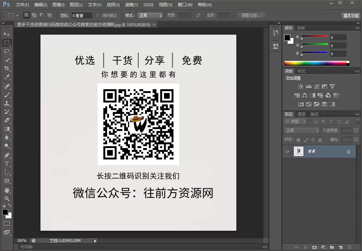Image resolution: width=362 pixels, height=251 pixels.
Task: Add Brightness/Contrast adjustment icon
Action: coord(301,86)
